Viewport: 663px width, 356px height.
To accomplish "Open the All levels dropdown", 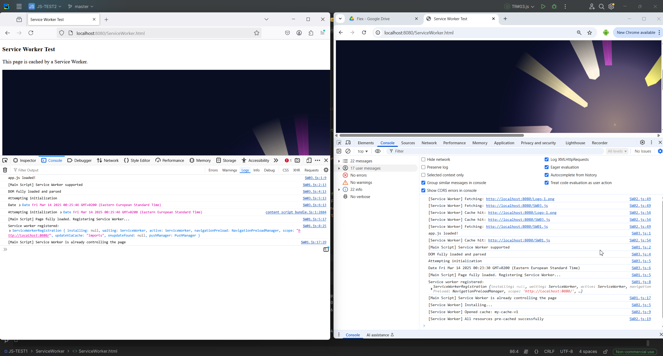I will point(617,151).
